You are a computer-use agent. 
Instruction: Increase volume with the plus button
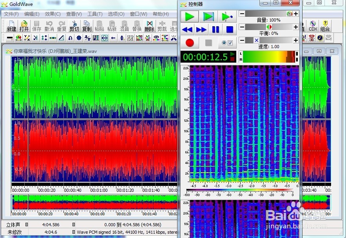click(x=296, y=14)
